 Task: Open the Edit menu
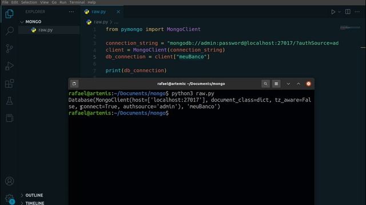click(x=14, y=2)
